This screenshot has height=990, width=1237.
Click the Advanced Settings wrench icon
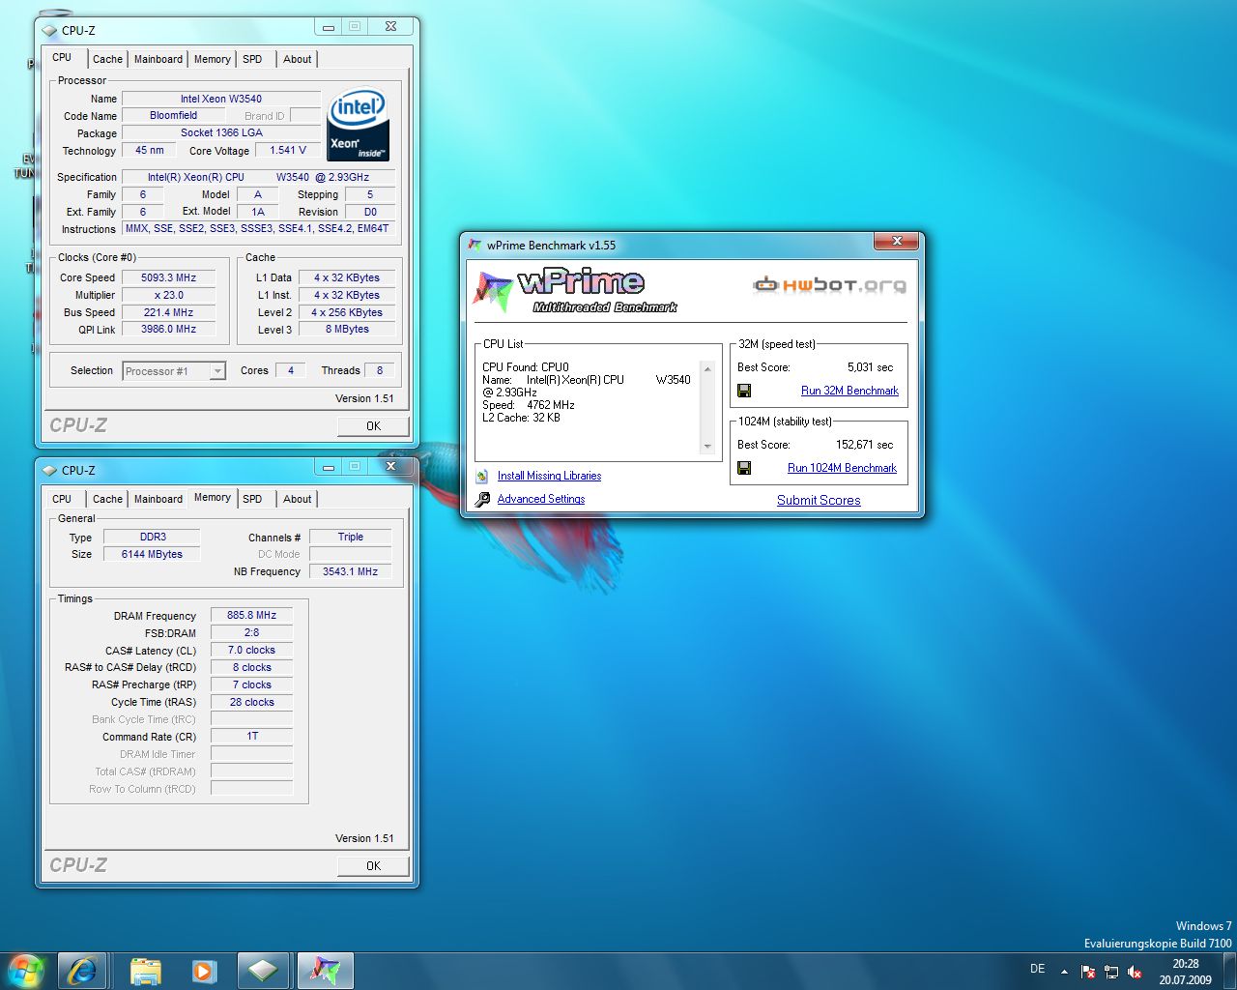point(482,500)
